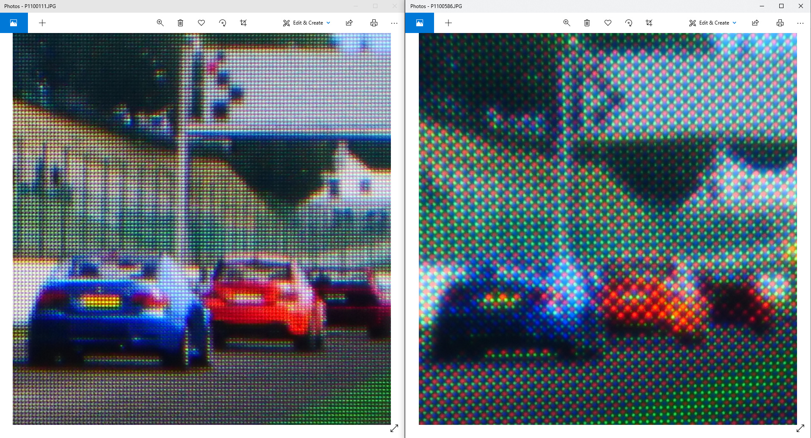Crop the P1100111.JPG photo

[243, 23]
